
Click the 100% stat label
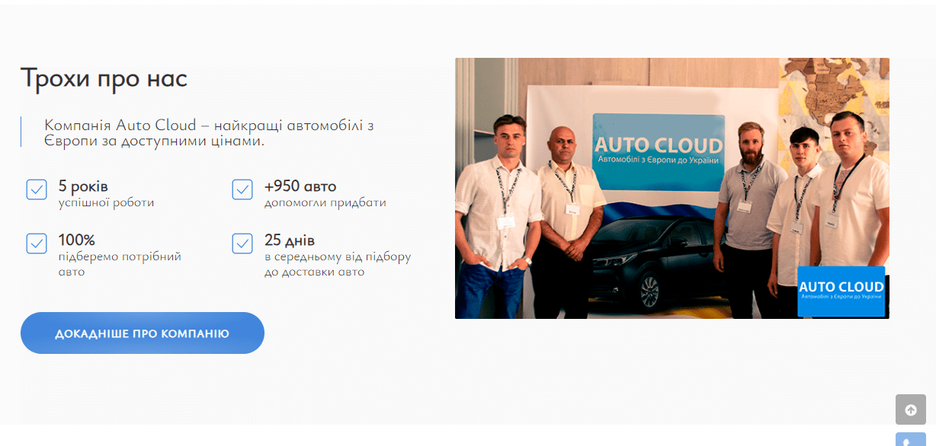pos(76,241)
